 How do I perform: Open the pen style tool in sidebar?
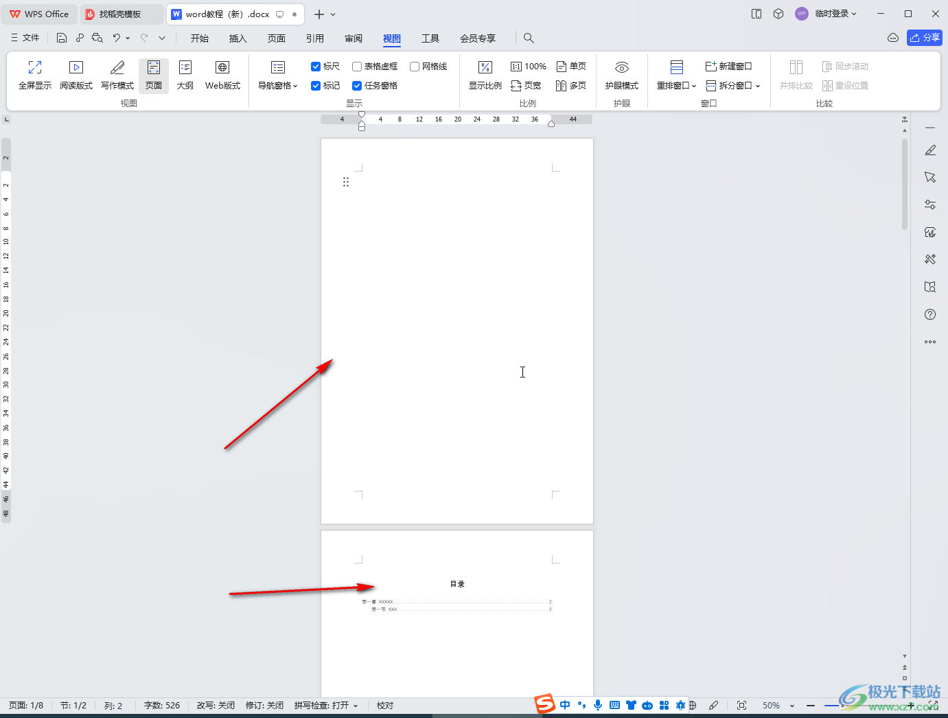(930, 150)
